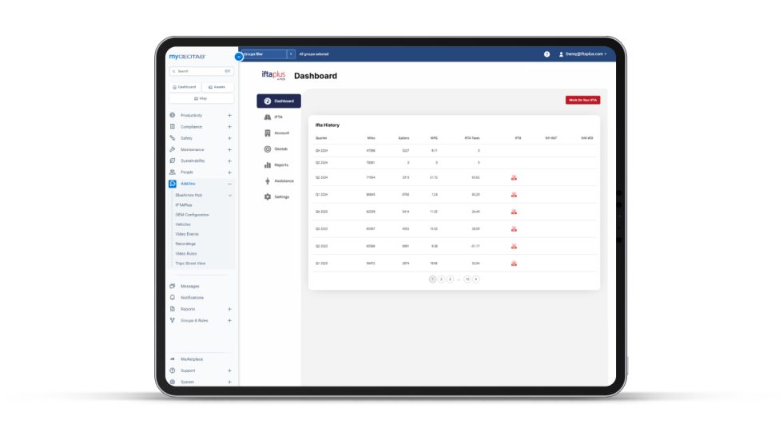Open the Map view tab

click(x=201, y=98)
